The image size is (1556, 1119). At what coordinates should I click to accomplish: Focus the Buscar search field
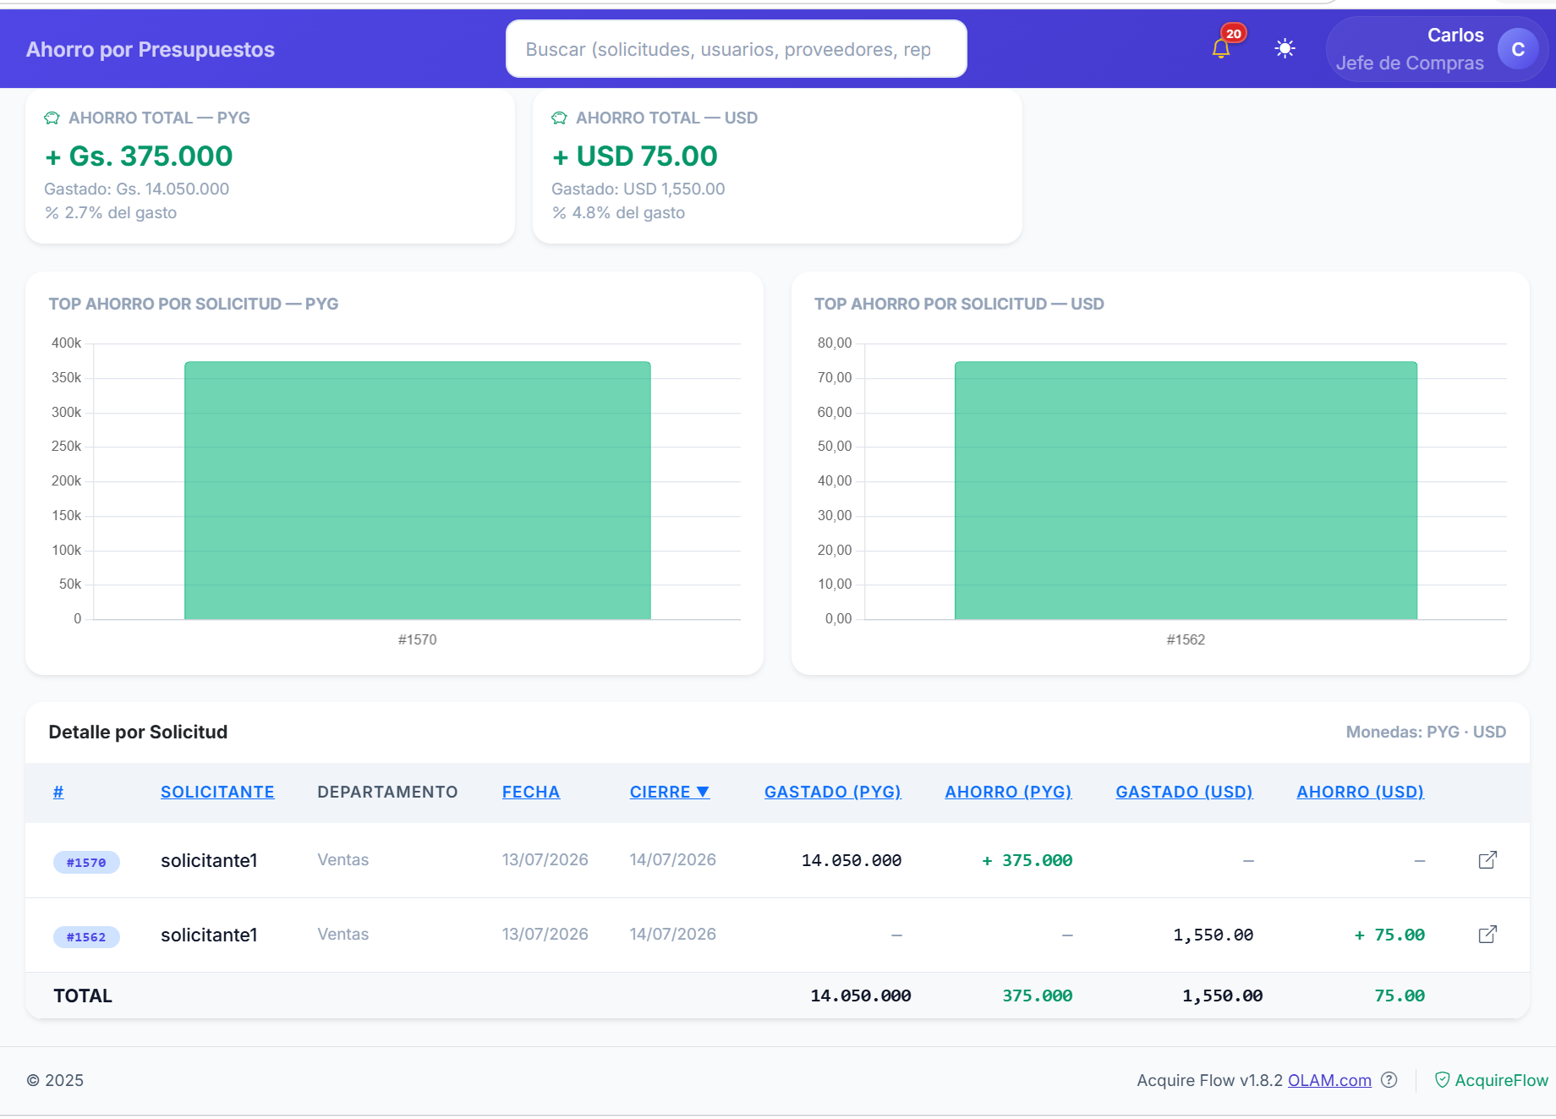736,49
